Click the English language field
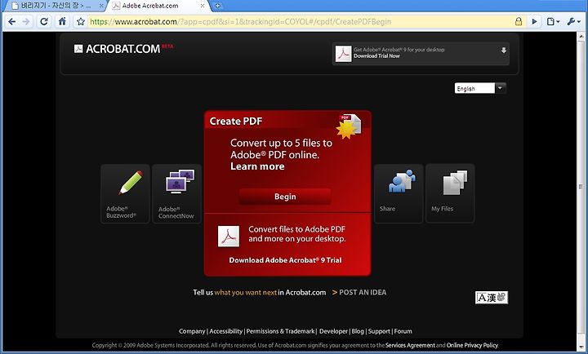Viewport: 588px width, 354px height. tap(474, 88)
